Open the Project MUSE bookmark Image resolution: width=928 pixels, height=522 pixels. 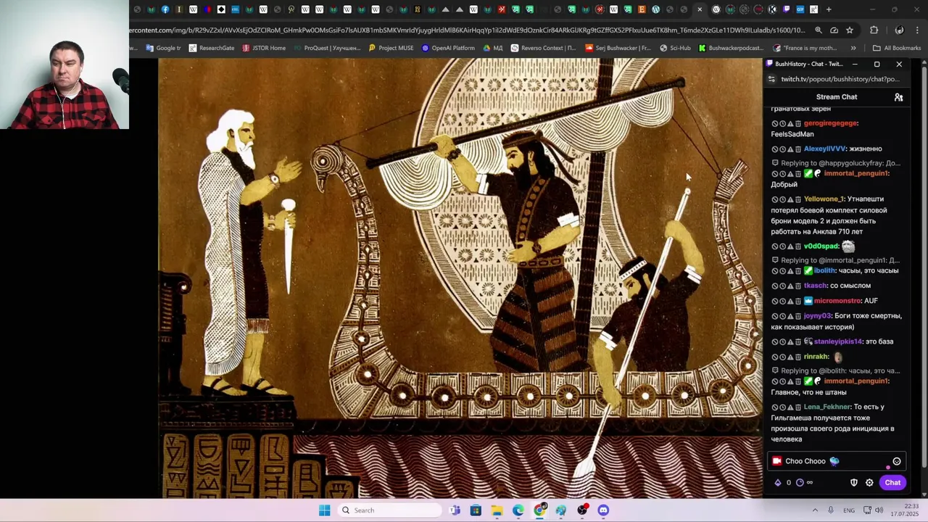pyautogui.click(x=391, y=49)
